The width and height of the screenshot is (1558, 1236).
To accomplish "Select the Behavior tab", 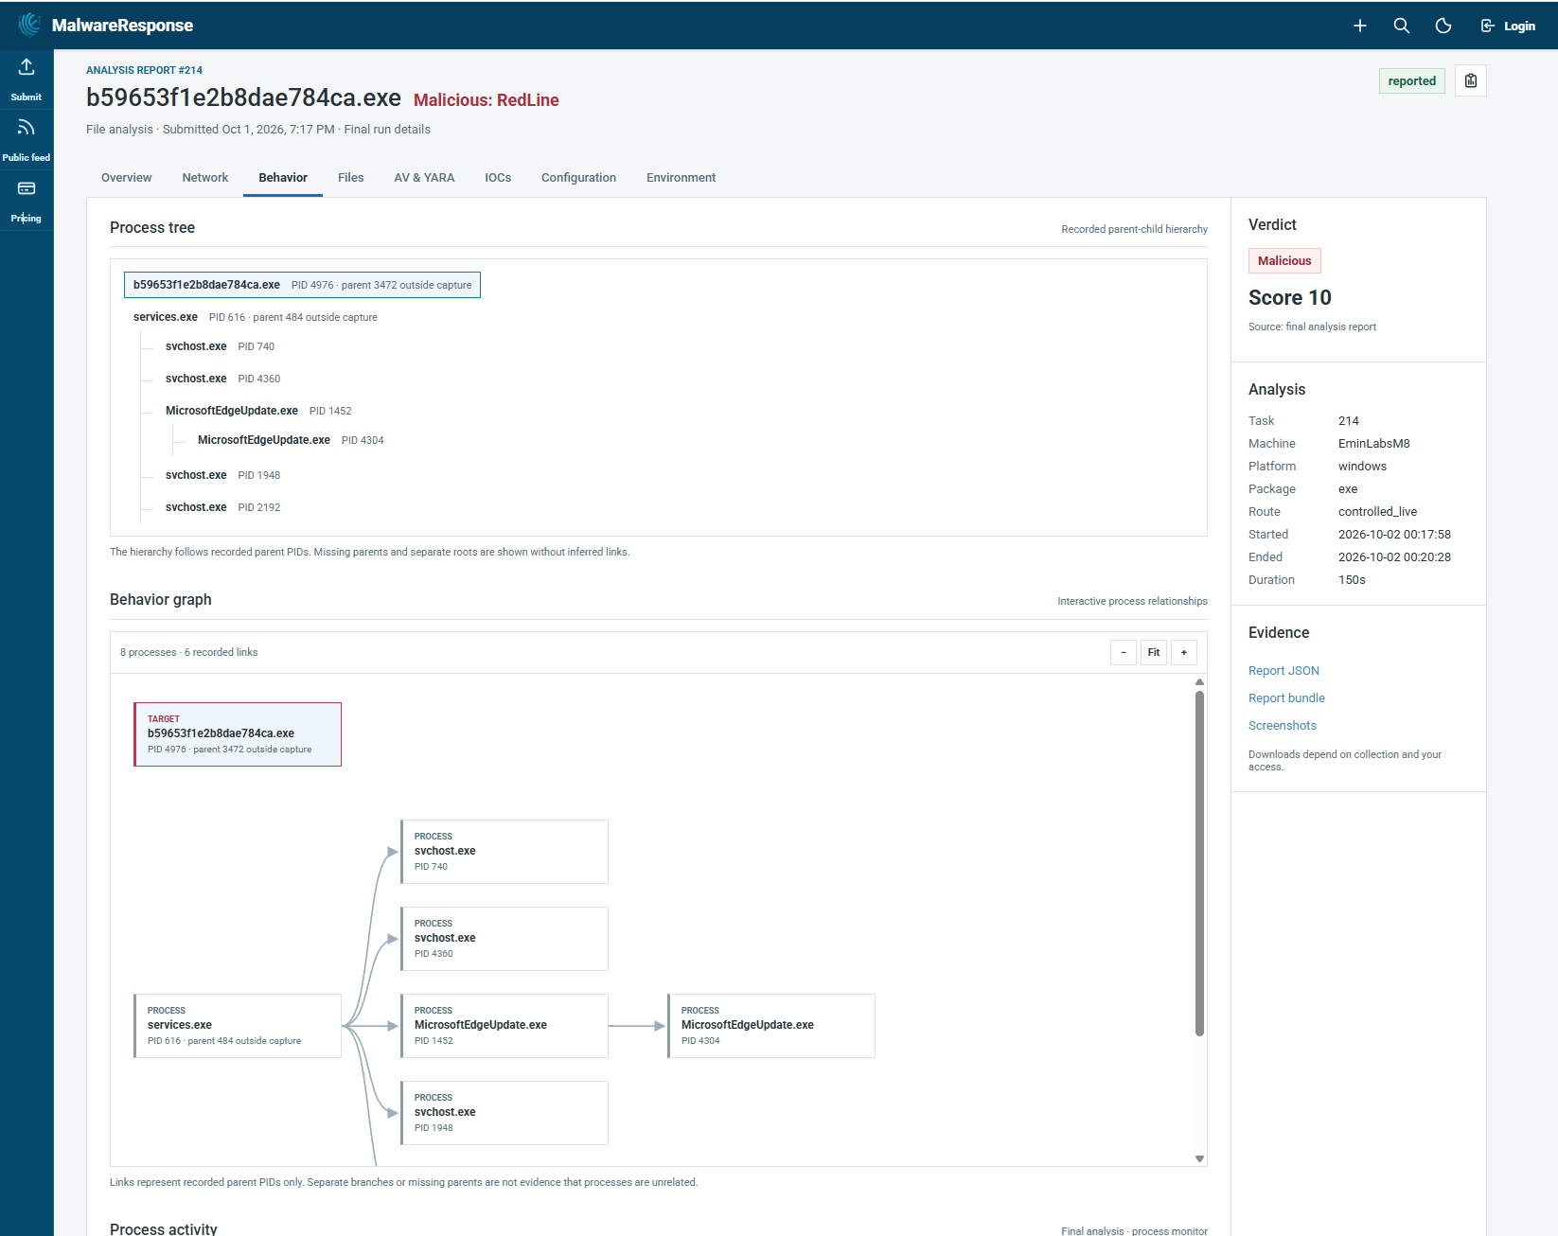I will (283, 178).
